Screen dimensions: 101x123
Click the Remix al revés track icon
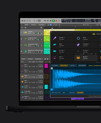click(26, 51)
